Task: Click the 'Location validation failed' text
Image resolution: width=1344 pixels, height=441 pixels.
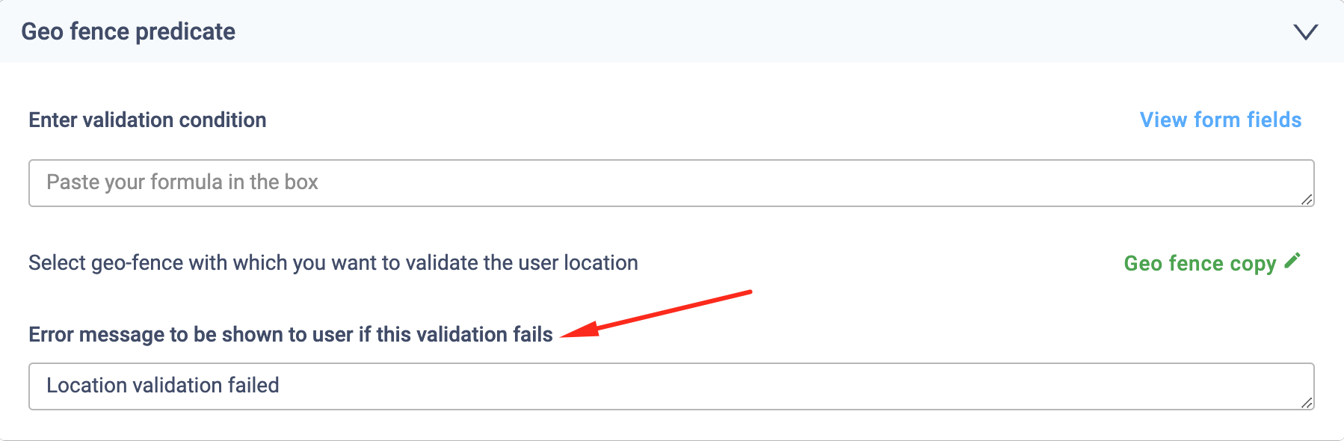Action: pyautogui.click(x=163, y=385)
